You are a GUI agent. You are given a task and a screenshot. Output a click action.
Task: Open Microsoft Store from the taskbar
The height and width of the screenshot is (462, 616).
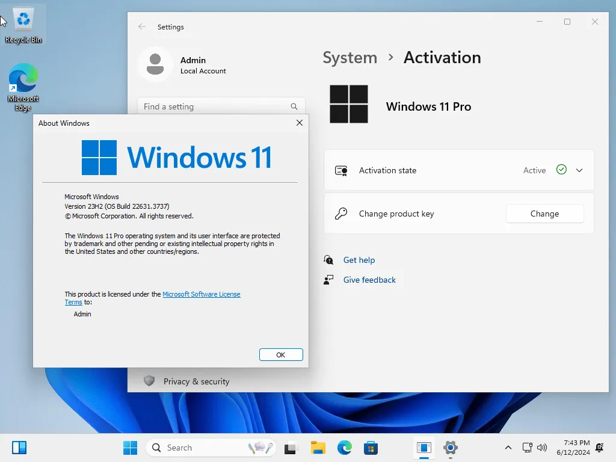[371, 448]
